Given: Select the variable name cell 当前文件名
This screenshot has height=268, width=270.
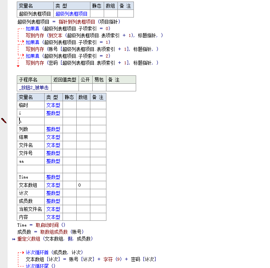Looking at the screenshot, I should (x=30, y=209).
